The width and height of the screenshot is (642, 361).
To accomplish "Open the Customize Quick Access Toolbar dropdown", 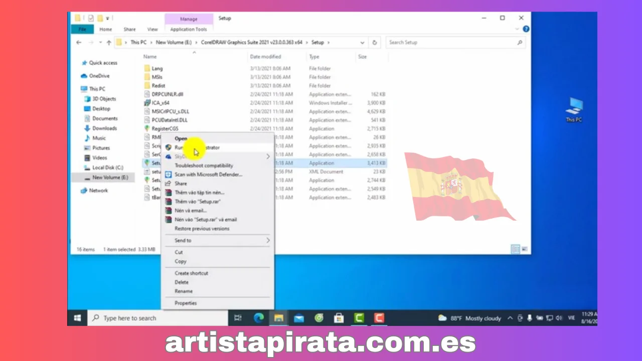I will tap(108, 19).
